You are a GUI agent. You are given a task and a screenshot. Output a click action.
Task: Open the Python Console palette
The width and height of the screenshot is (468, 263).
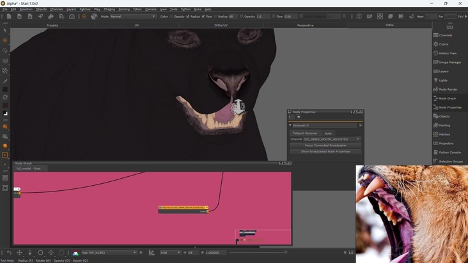click(x=450, y=152)
